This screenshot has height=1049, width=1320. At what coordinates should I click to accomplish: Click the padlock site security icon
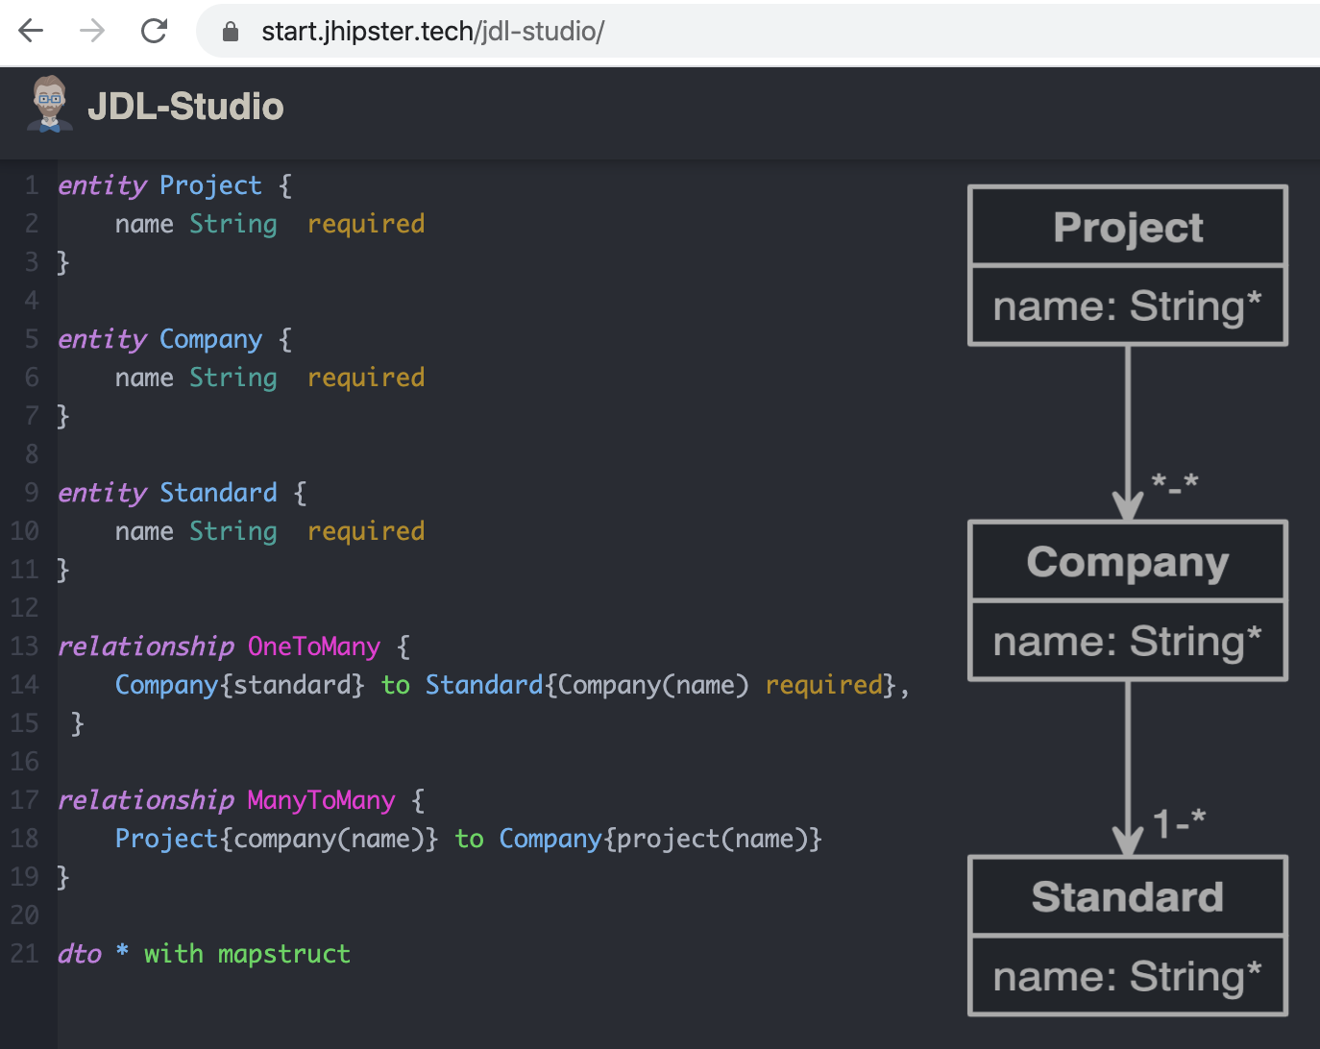(231, 32)
